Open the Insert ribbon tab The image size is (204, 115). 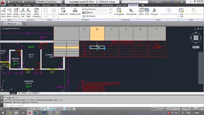click(18, 5)
